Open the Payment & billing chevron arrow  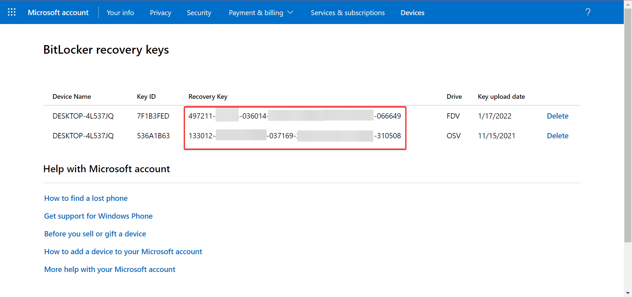point(290,13)
